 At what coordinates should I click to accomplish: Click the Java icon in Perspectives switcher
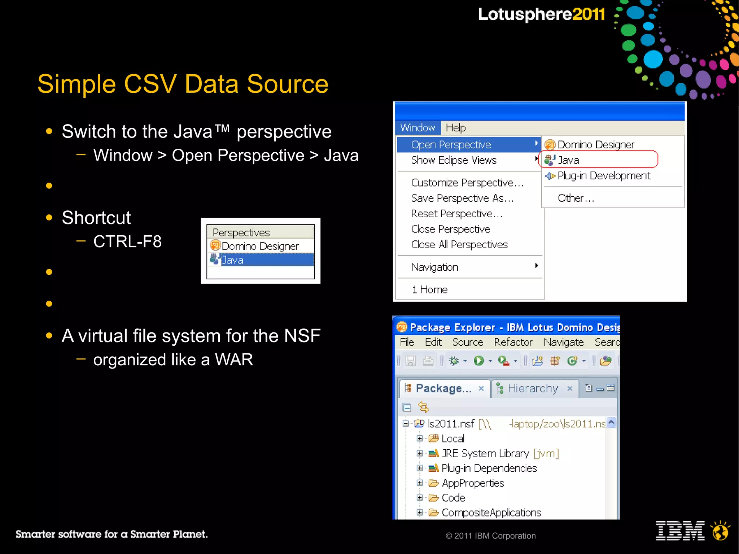click(x=215, y=259)
